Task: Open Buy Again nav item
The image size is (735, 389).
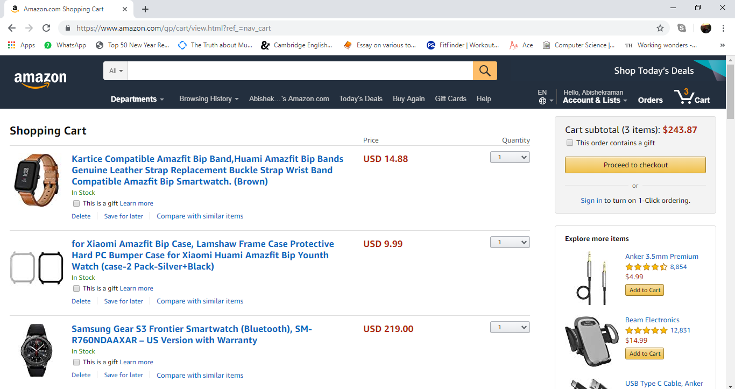Action: point(408,98)
